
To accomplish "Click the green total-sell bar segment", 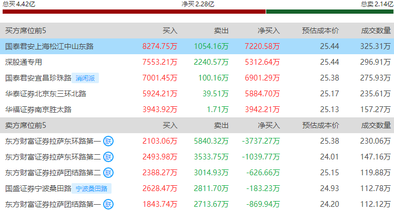I will (330, 12).
